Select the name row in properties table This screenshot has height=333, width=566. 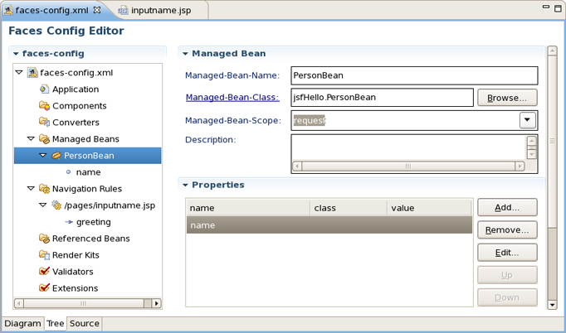(x=329, y=225)
